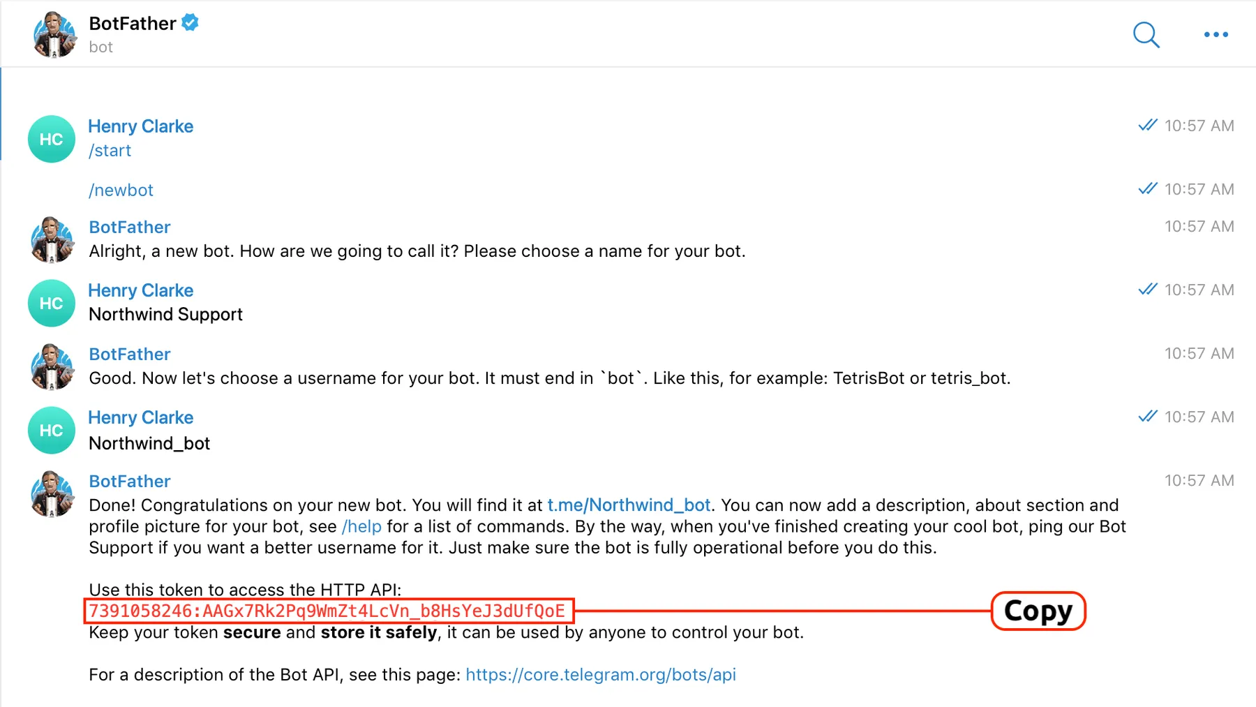Click the blue verified badge beside BotFather
Screen dimensions: 1256x707
(190, 22)
